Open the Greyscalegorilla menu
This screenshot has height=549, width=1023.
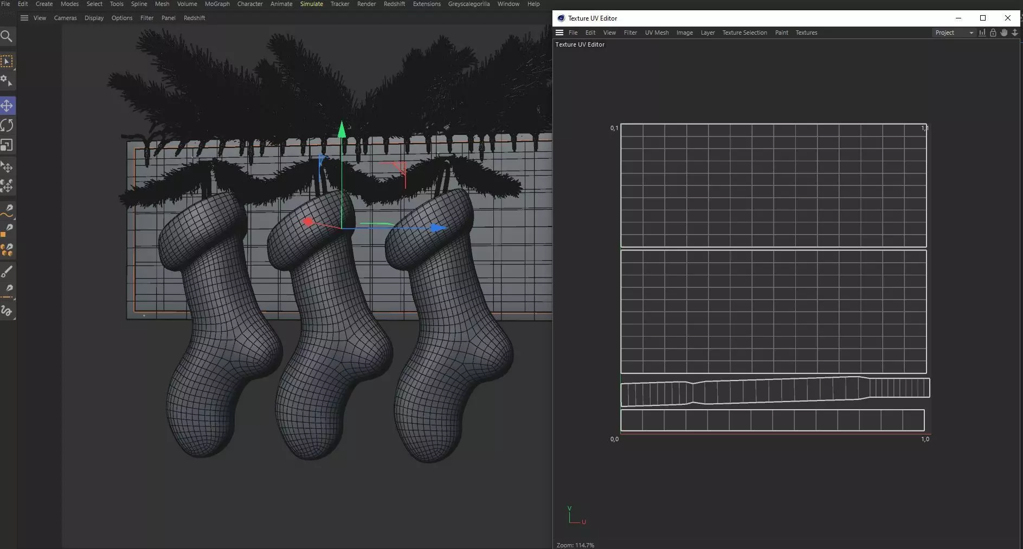(469, 4)
